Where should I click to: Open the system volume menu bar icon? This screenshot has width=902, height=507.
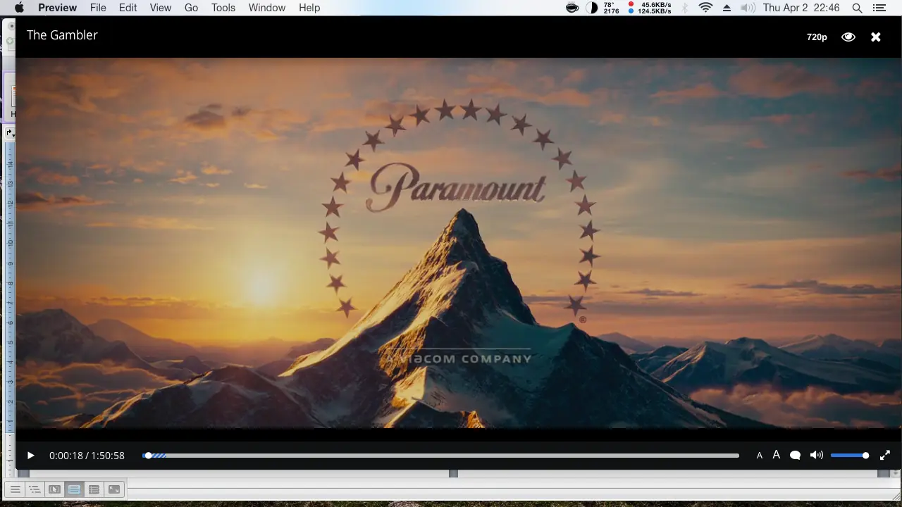coord(748,8)
